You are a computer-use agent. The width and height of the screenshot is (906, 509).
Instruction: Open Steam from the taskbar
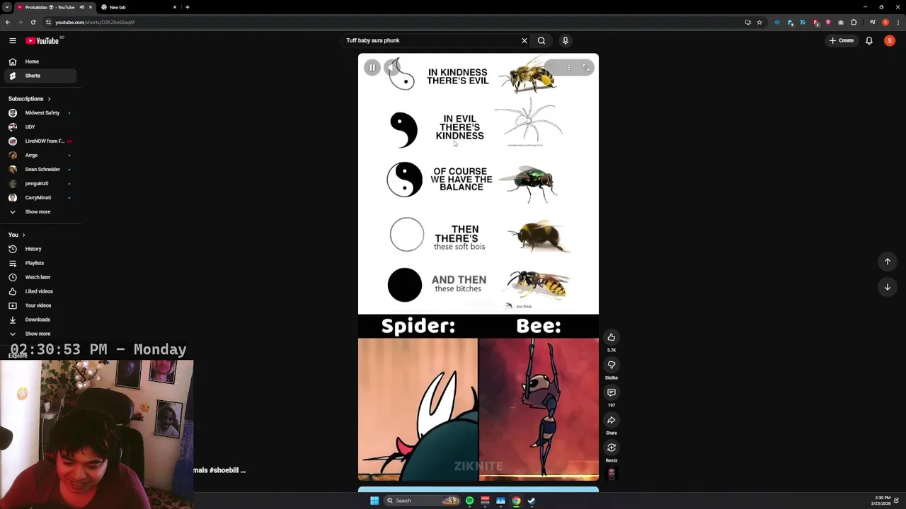click(532, 501)
